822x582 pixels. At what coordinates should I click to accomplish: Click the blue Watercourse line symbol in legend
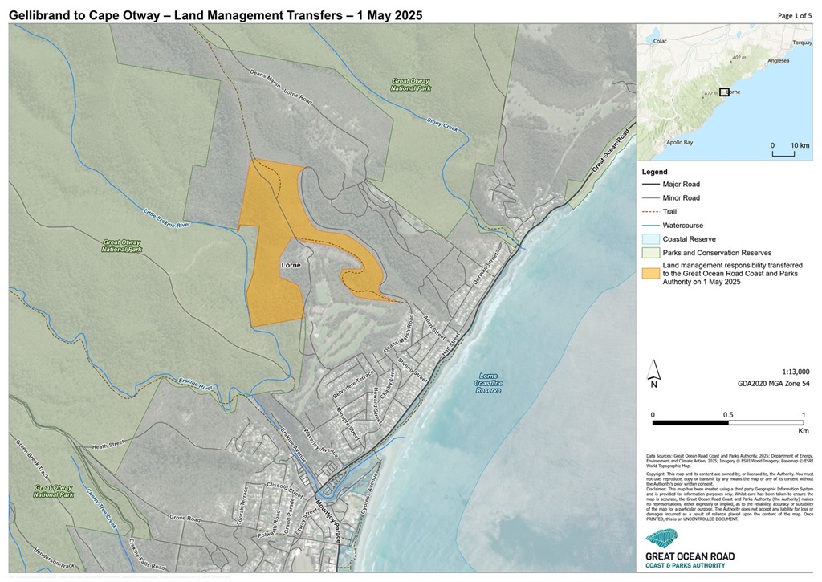point(650,226)
